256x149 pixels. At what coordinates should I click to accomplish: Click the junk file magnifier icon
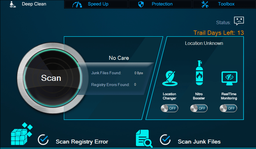(144, 139)
